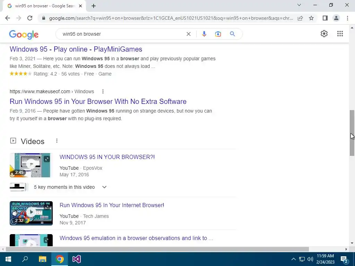This screenshot has height=266, width=355.
Task: Start voice search with microphone icon
Action: [204, 34]
